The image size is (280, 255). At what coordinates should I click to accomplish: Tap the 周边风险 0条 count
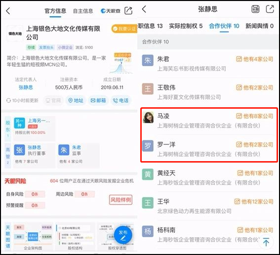pyautogui.click(x=84, y=194)
